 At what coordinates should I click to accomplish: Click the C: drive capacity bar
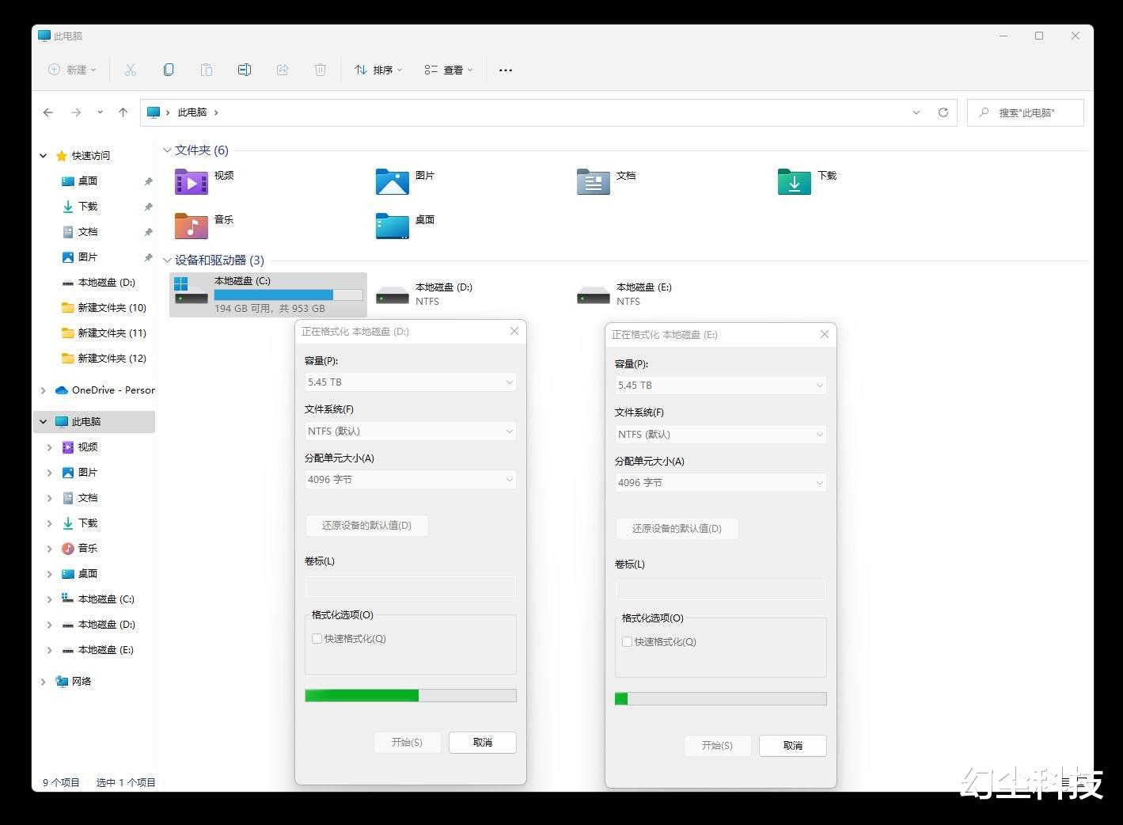point(288,295)
